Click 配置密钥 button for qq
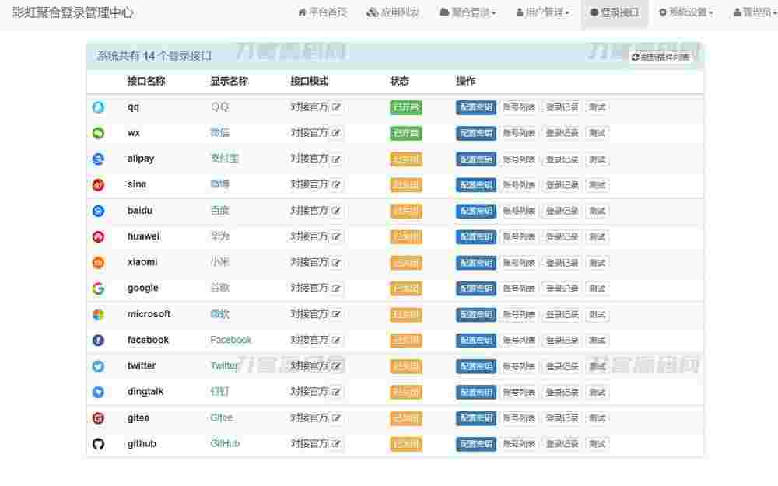Viewport: 778px width, 486px height. [x=476, y=107]
